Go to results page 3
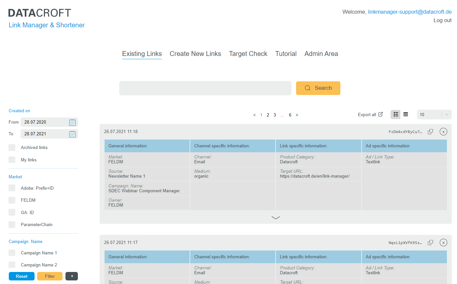Viewport: 457px width, 284px height. point(275,115)
